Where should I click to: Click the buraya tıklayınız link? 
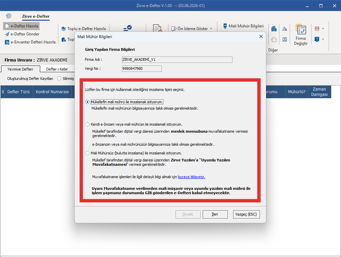[191, 177]
